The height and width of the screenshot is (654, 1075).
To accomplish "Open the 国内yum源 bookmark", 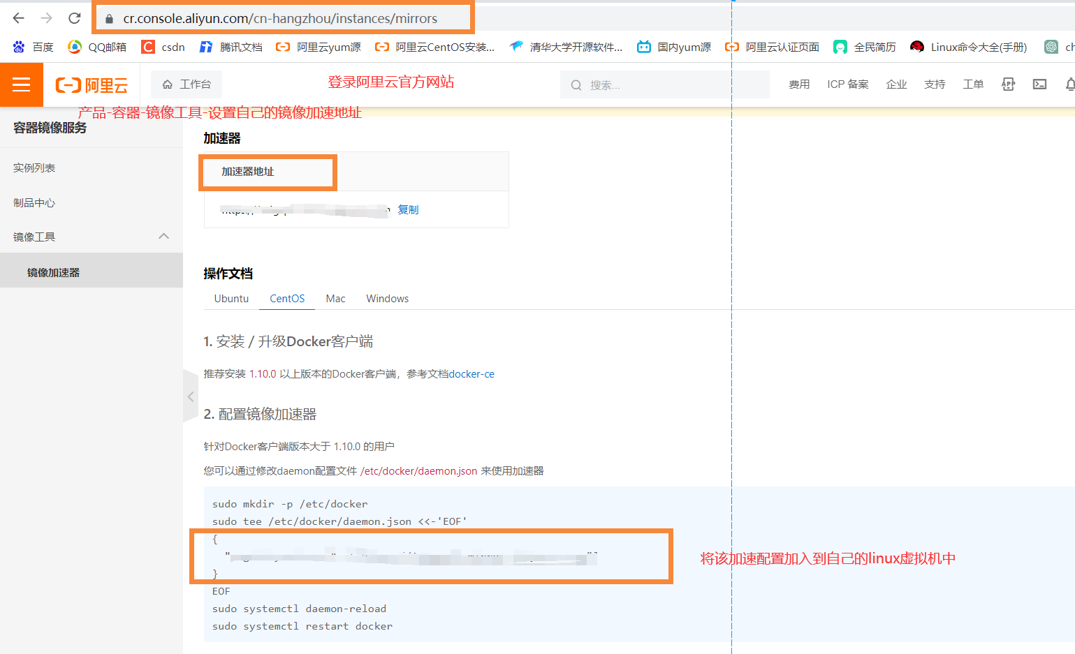I will pos(674,47).
